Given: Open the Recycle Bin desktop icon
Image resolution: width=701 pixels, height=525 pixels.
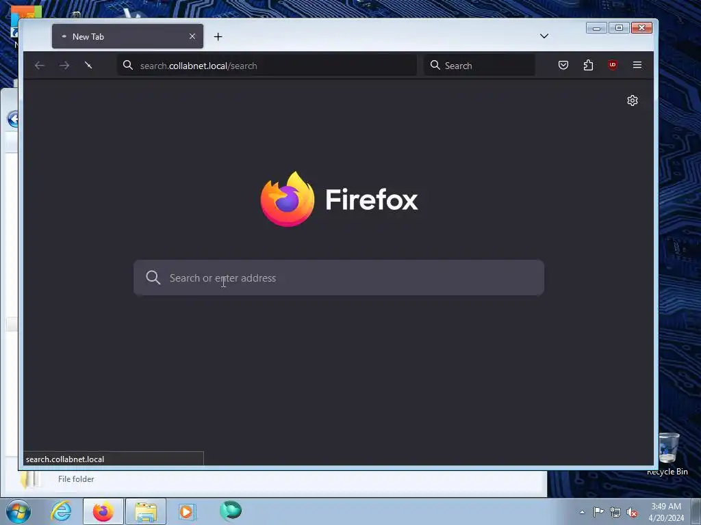Looking at the screenshot, I should [x=667, y=454].
